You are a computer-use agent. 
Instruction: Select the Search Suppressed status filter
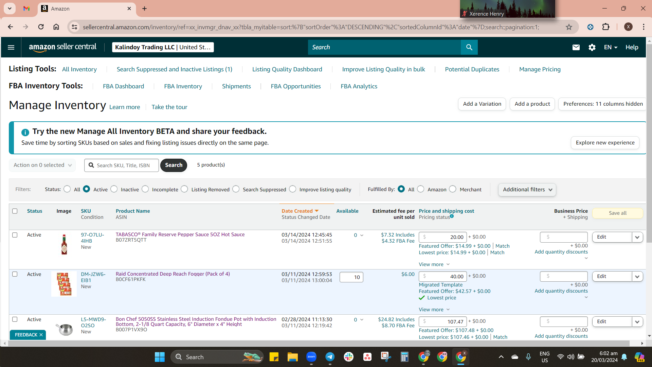click(x=236, y=189)
